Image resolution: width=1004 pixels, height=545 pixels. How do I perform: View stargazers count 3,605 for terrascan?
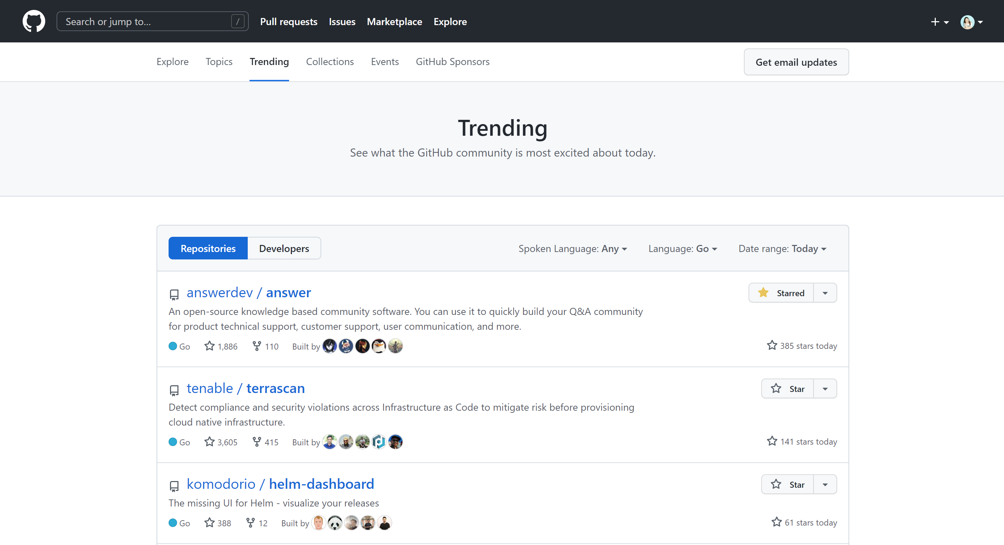221,442
